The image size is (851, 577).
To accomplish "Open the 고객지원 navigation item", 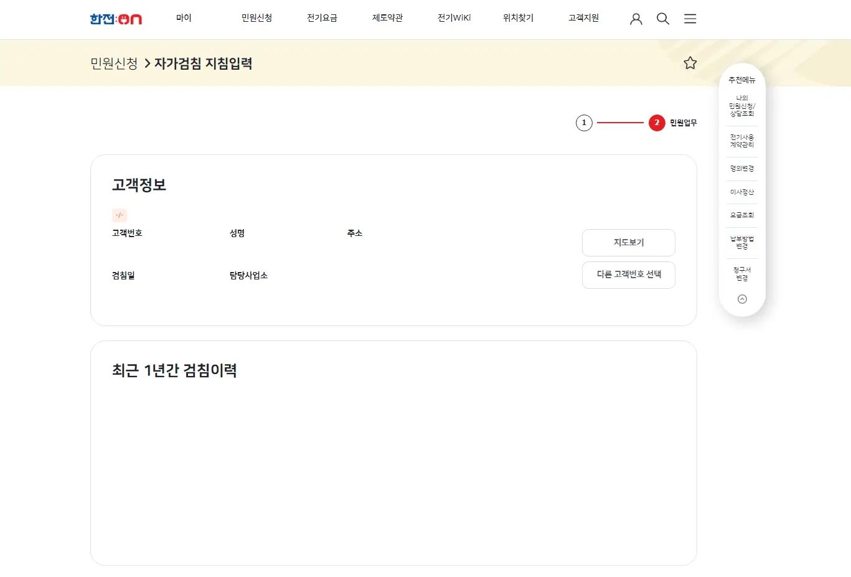I will tap(583, 18).
